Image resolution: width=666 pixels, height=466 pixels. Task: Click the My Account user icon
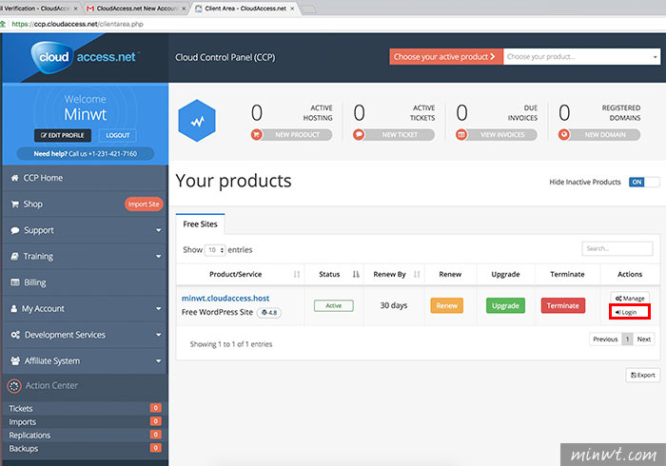(x=14, y=308)
